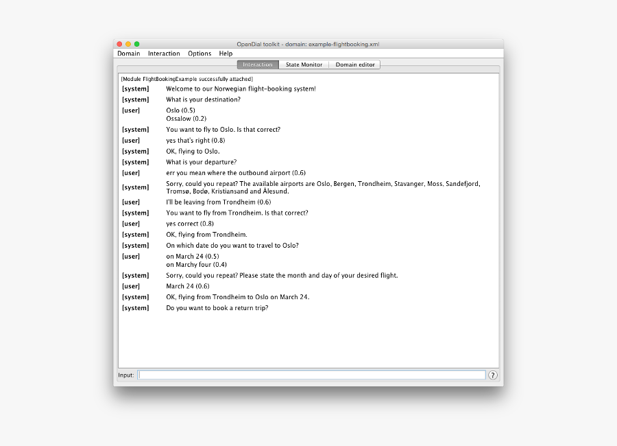Click the 'OK, flying from Trondheim to Oslo' line

(238, 297)
